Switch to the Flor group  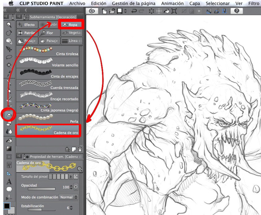pos(49,33)
